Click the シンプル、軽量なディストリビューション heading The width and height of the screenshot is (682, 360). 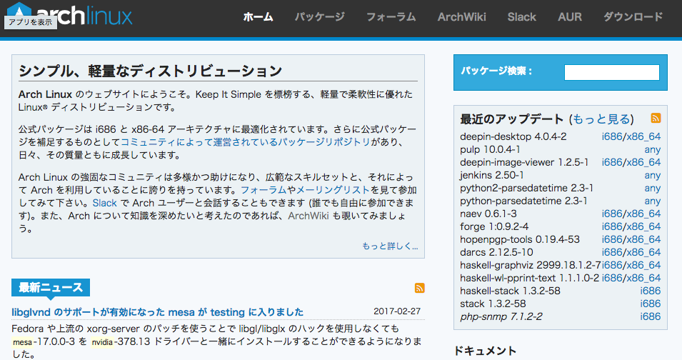click(151, 71)
